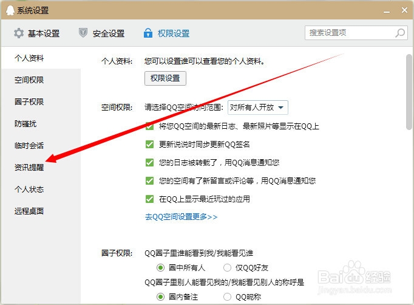
Task: Click the gear icon for basic settings
Action: click(19, 33)
